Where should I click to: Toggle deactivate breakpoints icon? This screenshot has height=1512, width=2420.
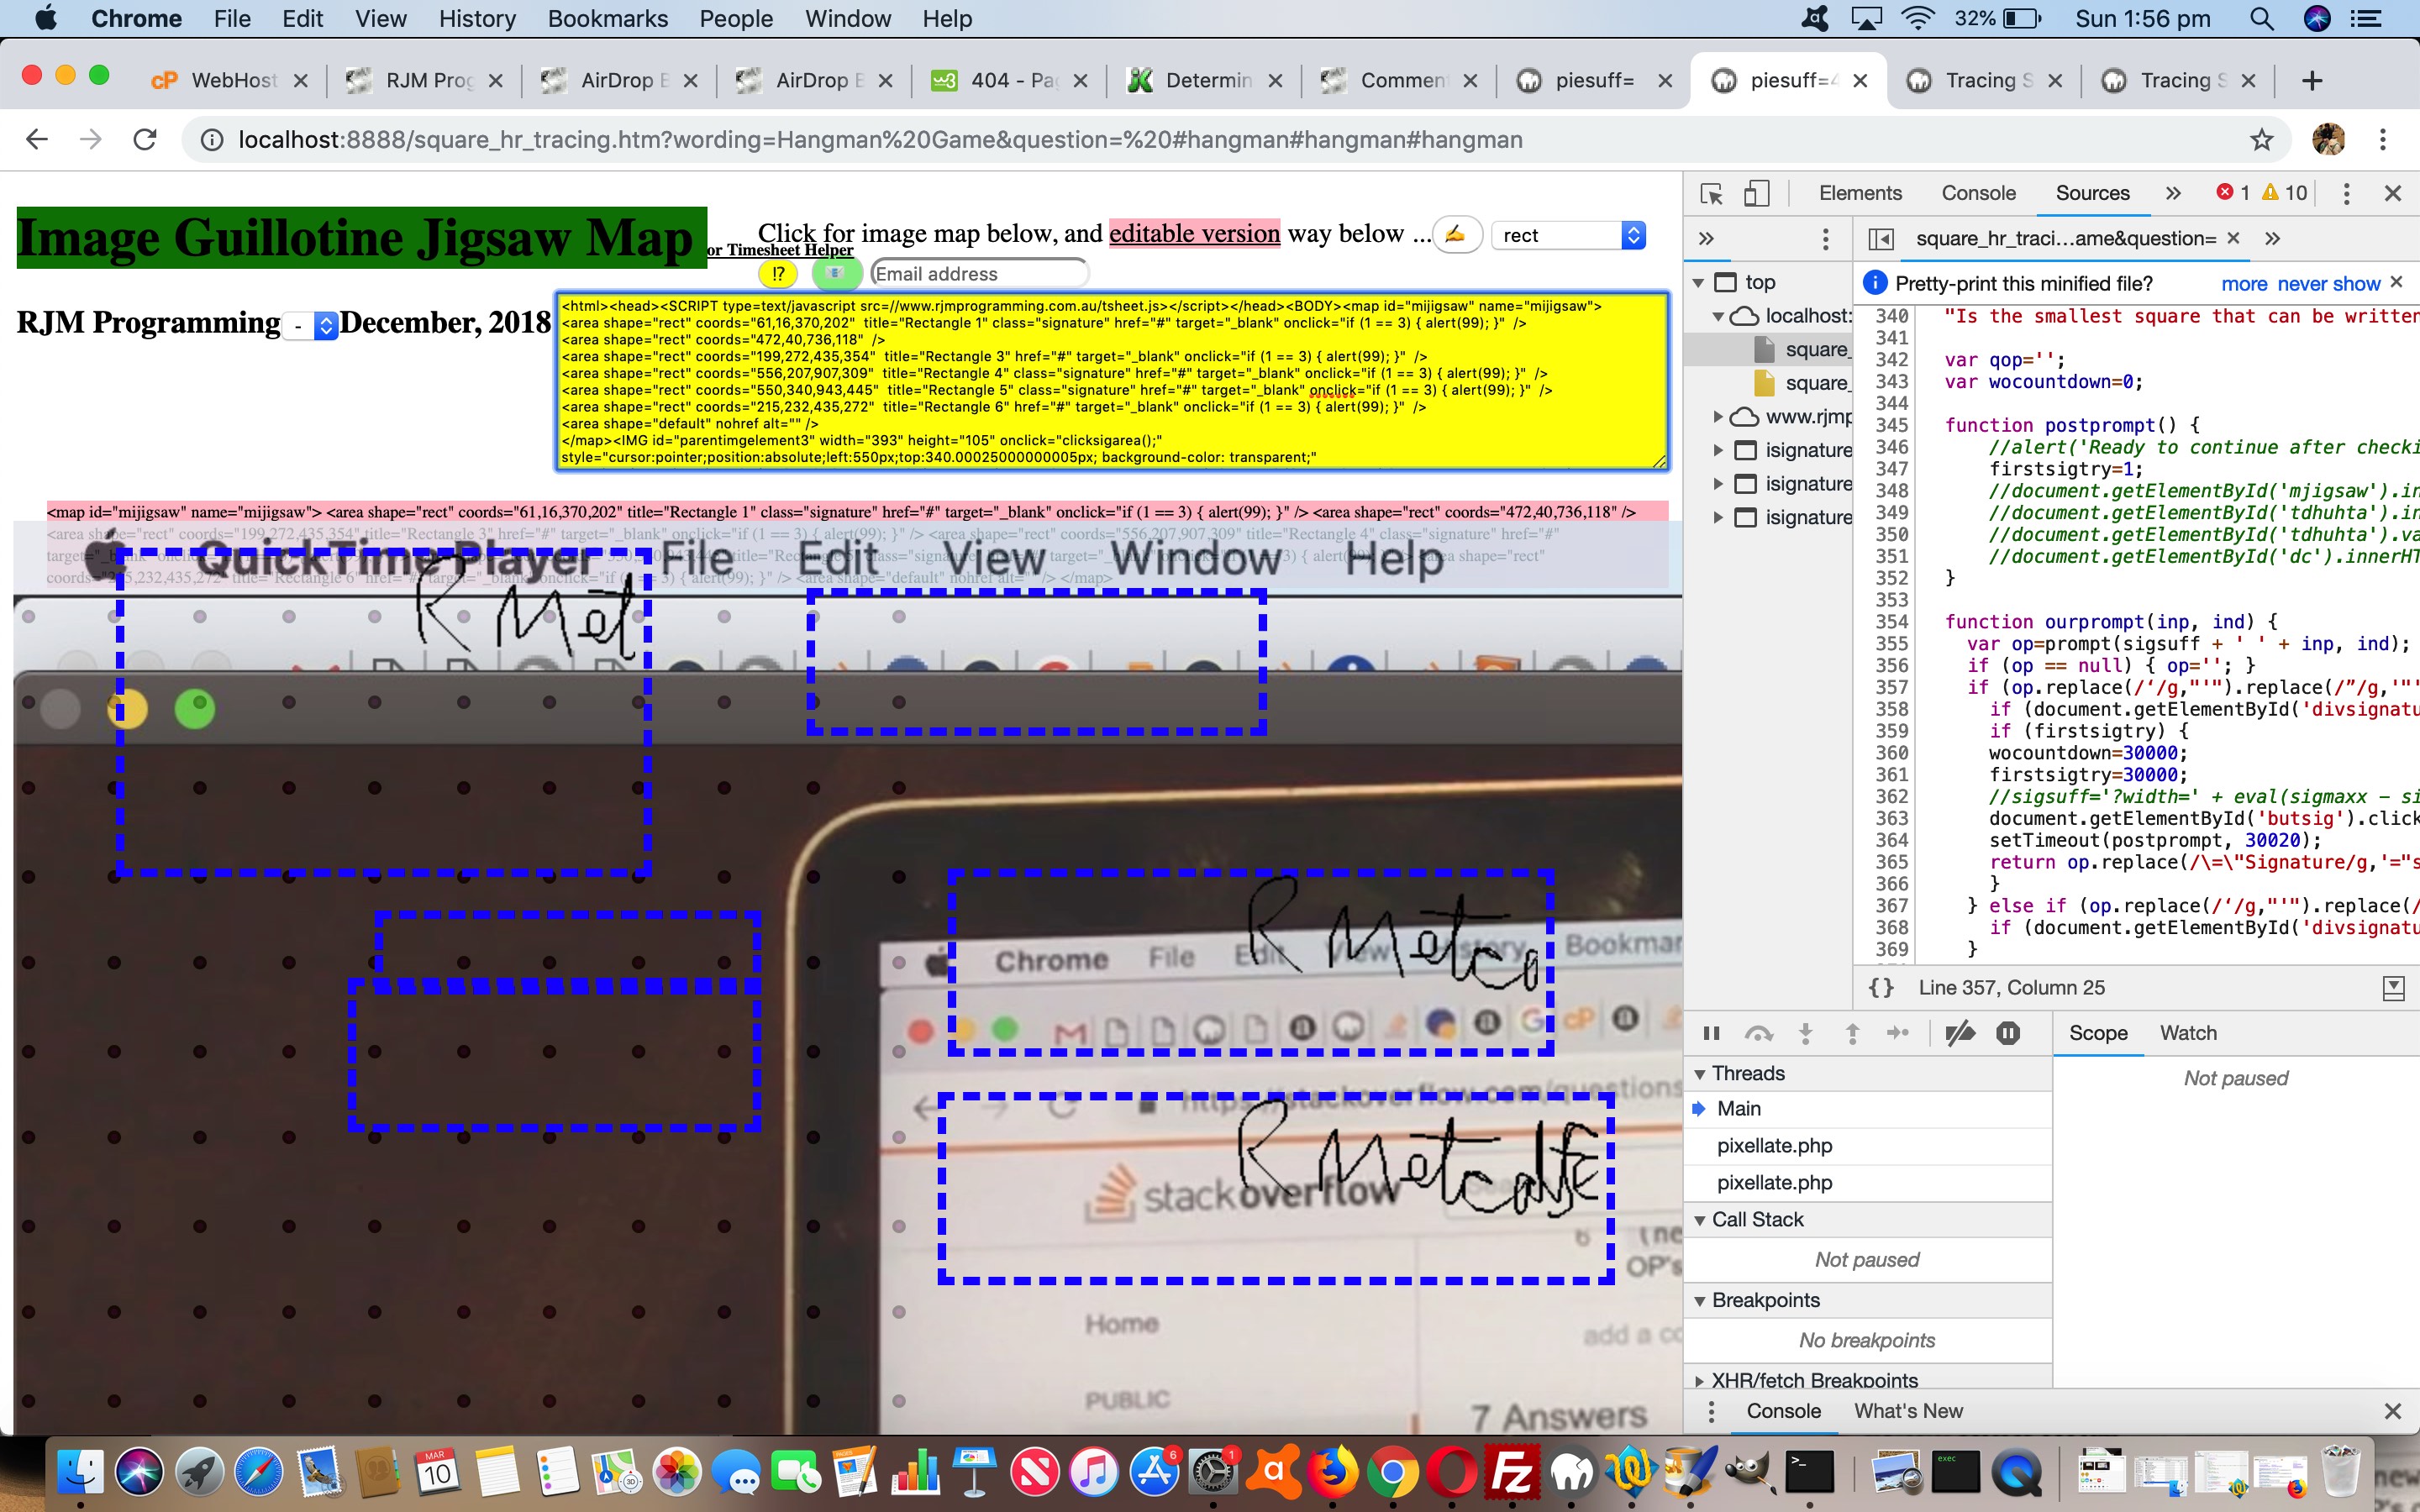1960,1033
